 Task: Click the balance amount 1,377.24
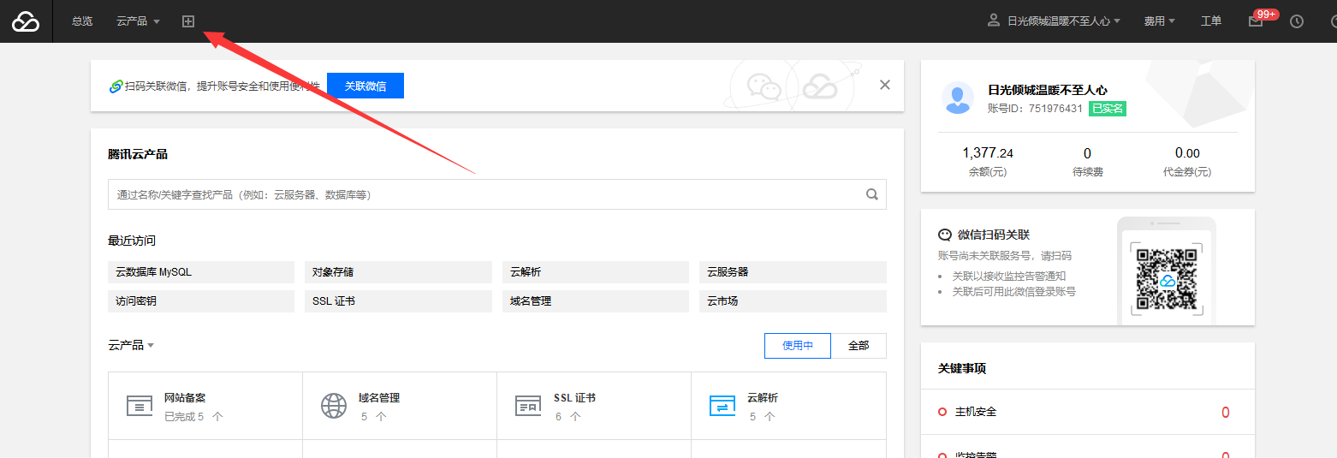point(988,153)
